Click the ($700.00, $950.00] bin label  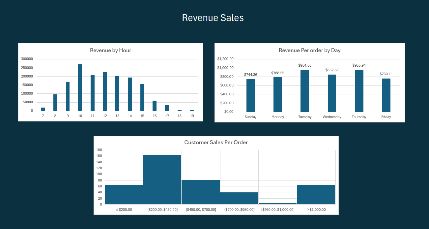[x=239, y=210]
